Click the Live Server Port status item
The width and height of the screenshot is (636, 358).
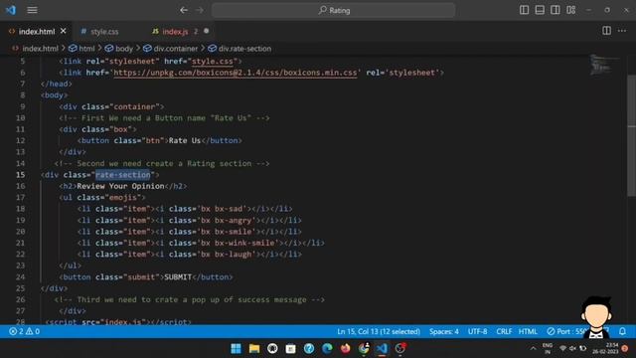[565, 331]
